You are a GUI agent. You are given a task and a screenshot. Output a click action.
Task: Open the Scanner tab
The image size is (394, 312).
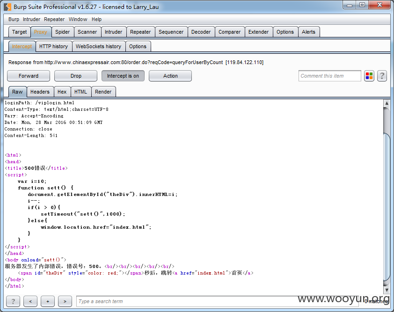(x=87, y=32)
